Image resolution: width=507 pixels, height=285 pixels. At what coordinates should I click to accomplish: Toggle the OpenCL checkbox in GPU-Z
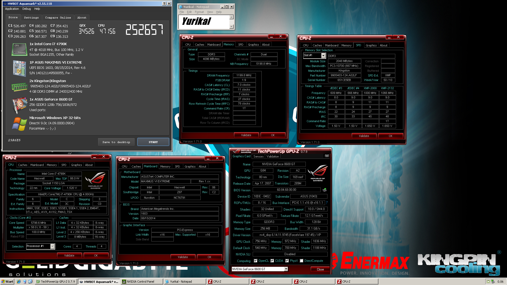click(256, 261)
